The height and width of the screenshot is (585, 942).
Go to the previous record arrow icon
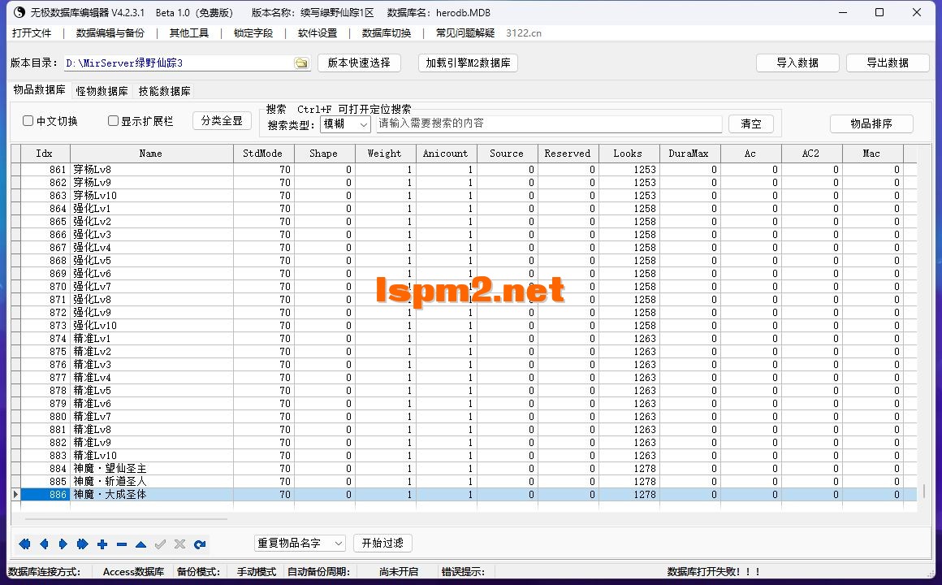45,544
